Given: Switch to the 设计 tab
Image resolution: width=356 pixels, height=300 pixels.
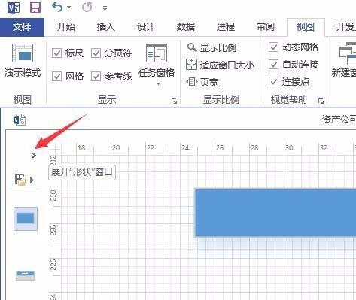Looking at the screenshot, I should pyautogui.click(x=145, y=27).
